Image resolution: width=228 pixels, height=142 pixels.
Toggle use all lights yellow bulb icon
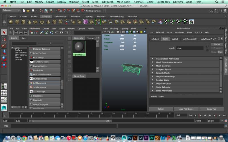pyautogui.click(x=141, y=32)
